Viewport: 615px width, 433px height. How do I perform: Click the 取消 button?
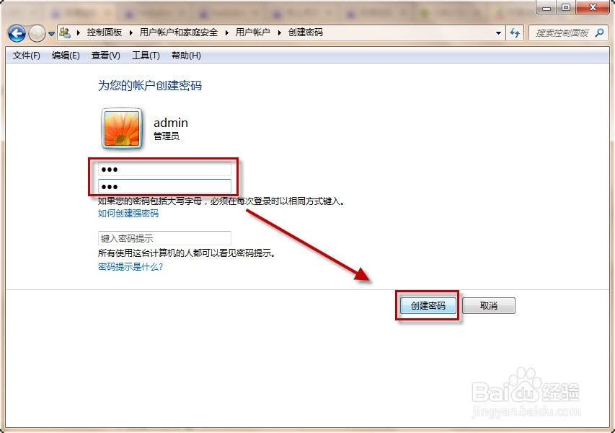click(x=489, y=305)
